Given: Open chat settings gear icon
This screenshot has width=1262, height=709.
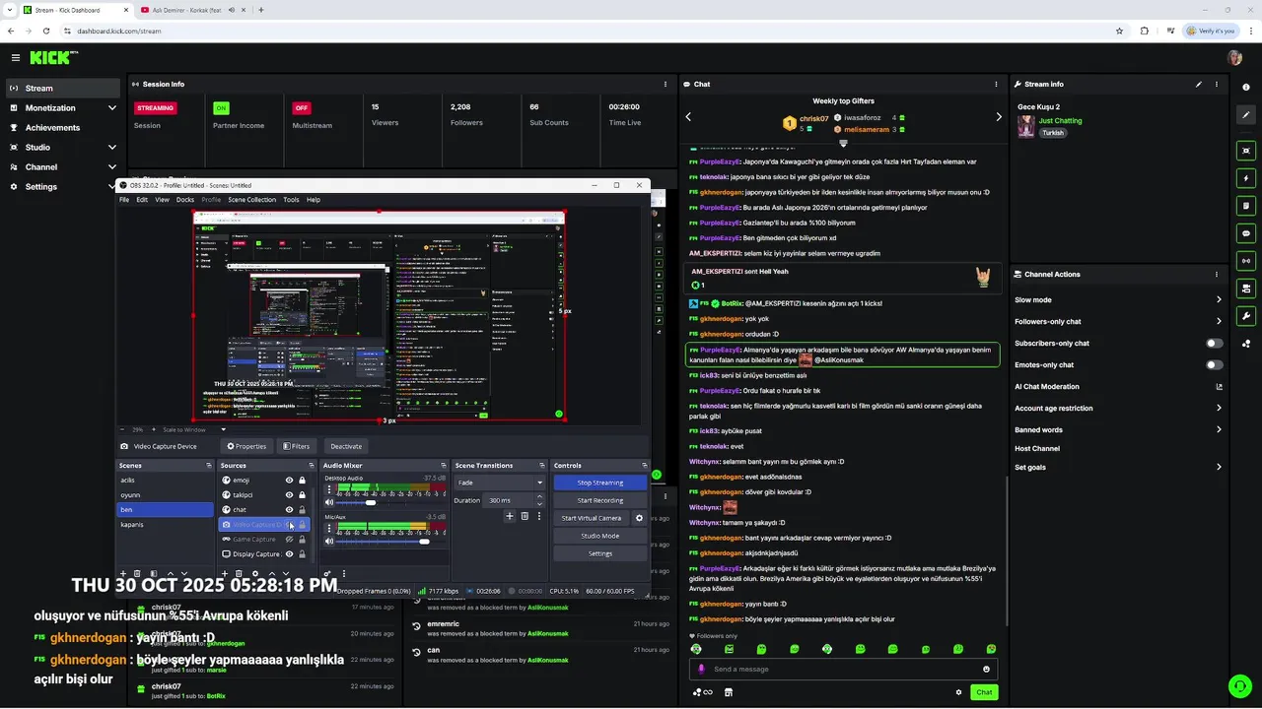Looking at the screenshot, I should click(x=958, y=692).
